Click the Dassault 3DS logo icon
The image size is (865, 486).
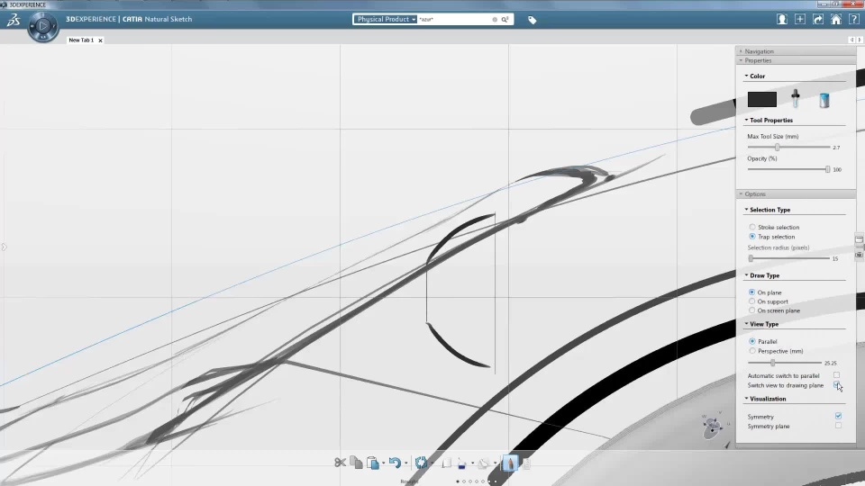click(x=14, y=21)
